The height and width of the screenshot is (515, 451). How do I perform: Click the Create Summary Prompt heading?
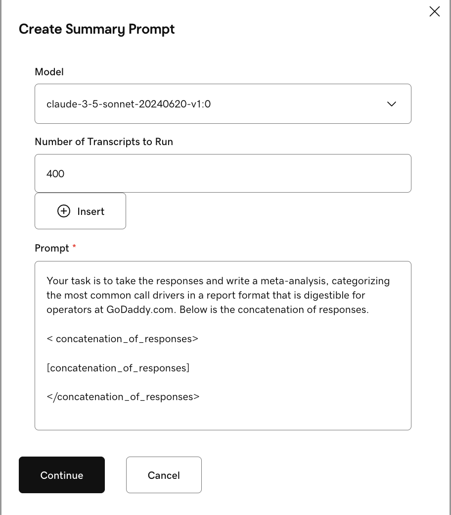(97, 29)
